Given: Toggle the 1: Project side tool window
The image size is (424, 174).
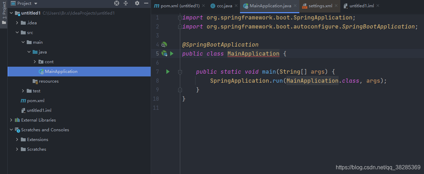Looking at the screenshot, I should click(x=4, y=14).
